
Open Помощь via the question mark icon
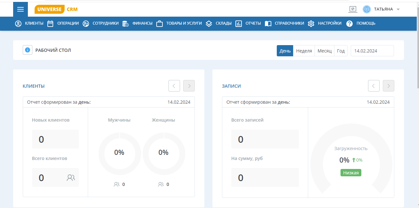[x=349, y=23]
